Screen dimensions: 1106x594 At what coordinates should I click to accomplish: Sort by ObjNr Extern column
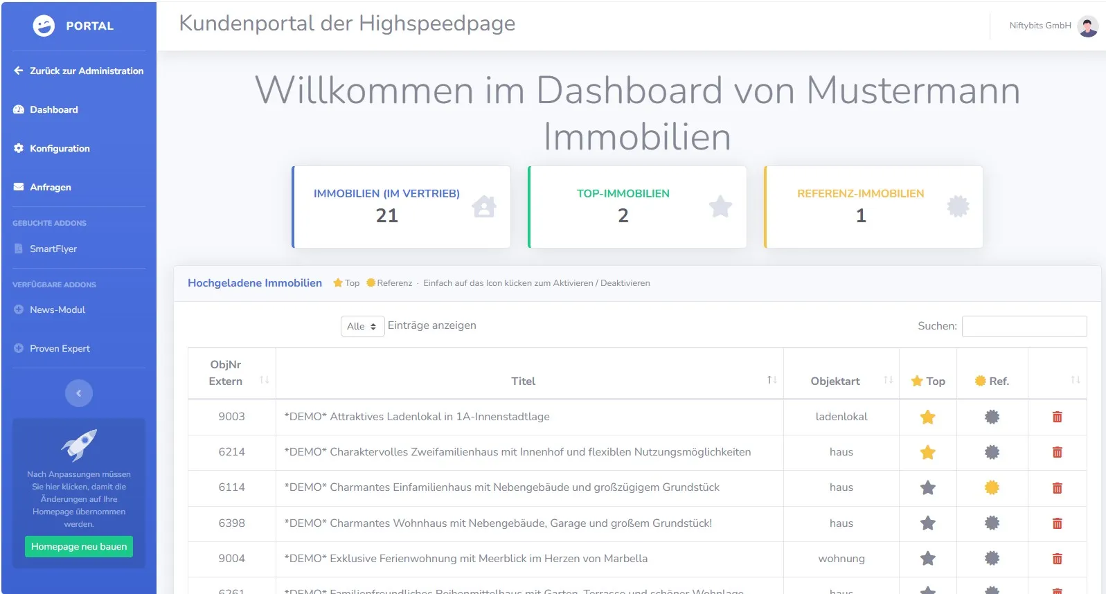232,373
